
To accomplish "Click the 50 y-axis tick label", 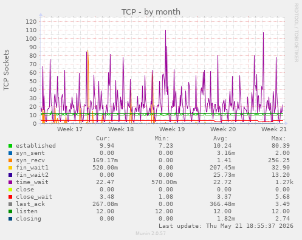I will point(33,81).
